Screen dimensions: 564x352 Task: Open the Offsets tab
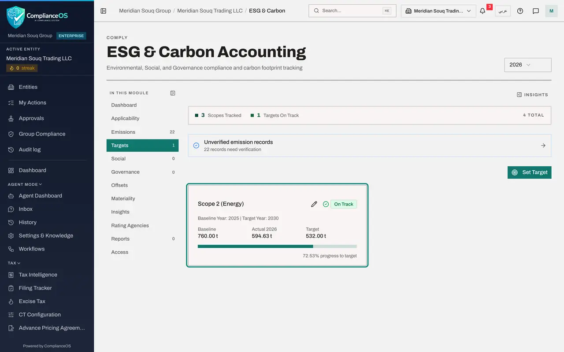(x=142, y=185)
